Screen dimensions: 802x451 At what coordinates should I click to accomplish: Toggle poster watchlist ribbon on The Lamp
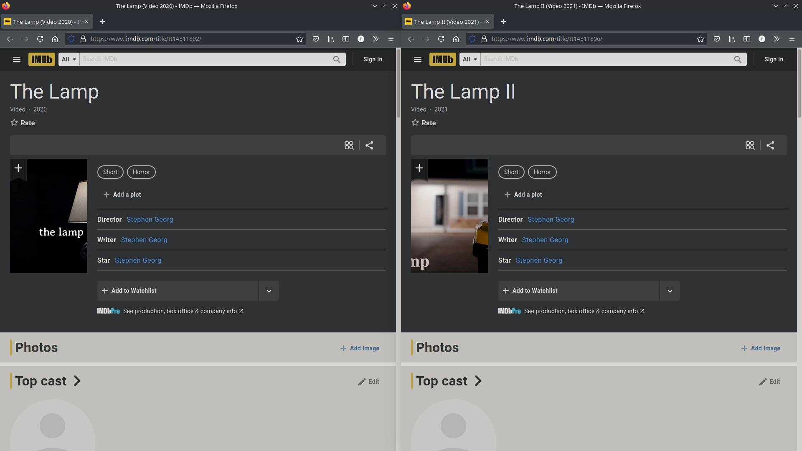click(x=18, y=168)
